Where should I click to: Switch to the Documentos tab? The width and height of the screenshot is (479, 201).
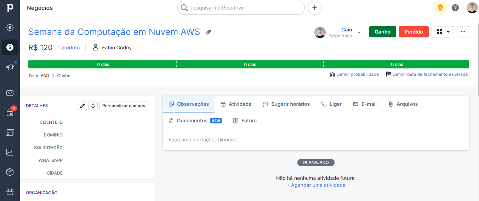tap(195, 121)
